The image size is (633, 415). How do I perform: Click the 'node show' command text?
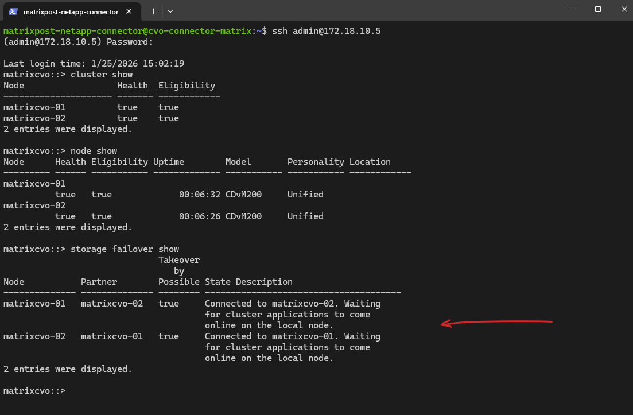(94, 151)
